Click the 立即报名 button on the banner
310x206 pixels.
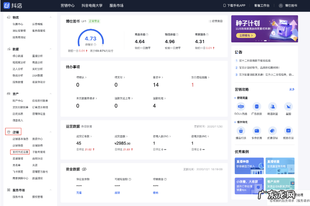coord(246,35)
